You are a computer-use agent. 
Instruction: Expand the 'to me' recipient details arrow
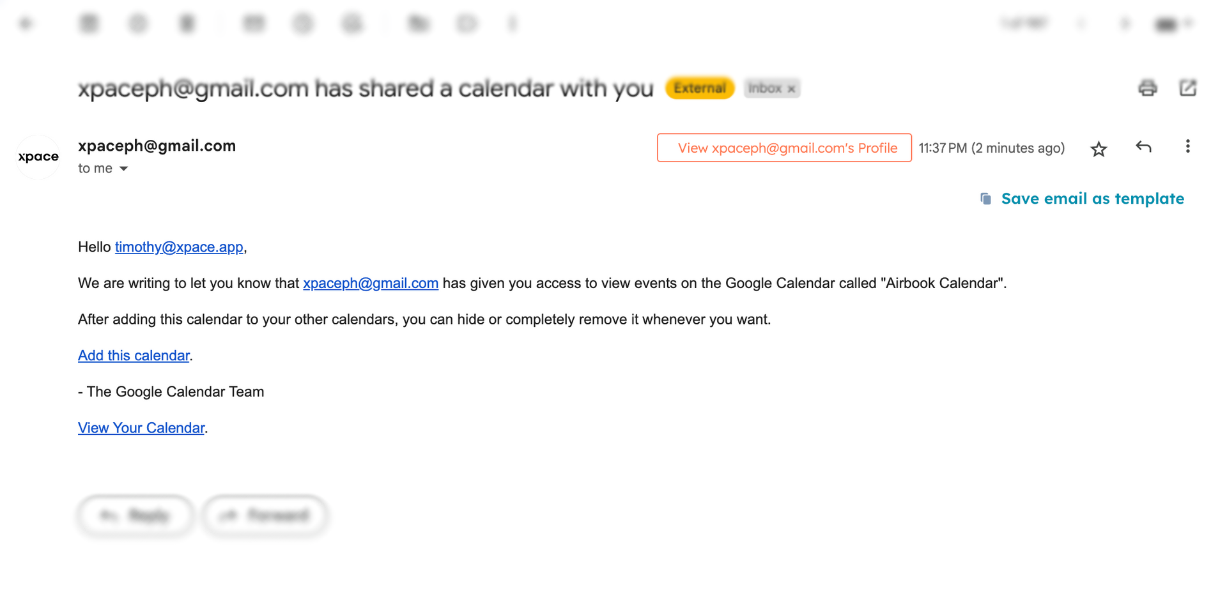(x=124, y=169)
